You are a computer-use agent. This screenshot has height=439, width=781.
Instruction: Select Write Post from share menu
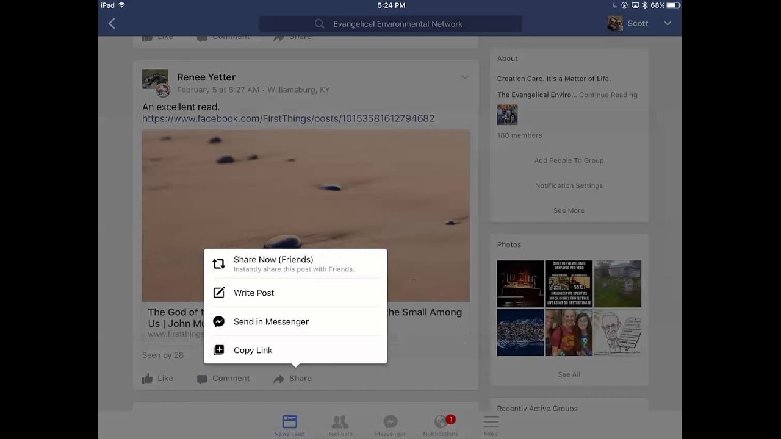tap(295, 293)
